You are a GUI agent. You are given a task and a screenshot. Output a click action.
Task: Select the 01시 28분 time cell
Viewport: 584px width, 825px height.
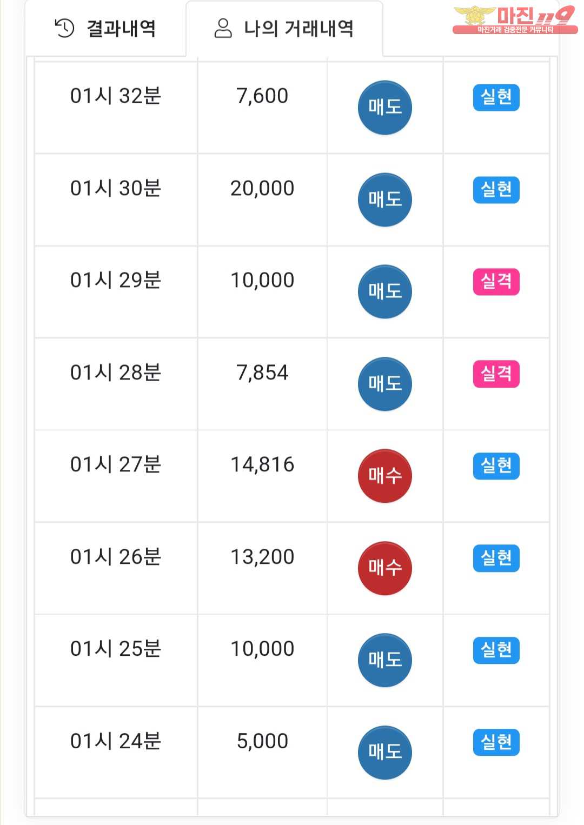116,384
